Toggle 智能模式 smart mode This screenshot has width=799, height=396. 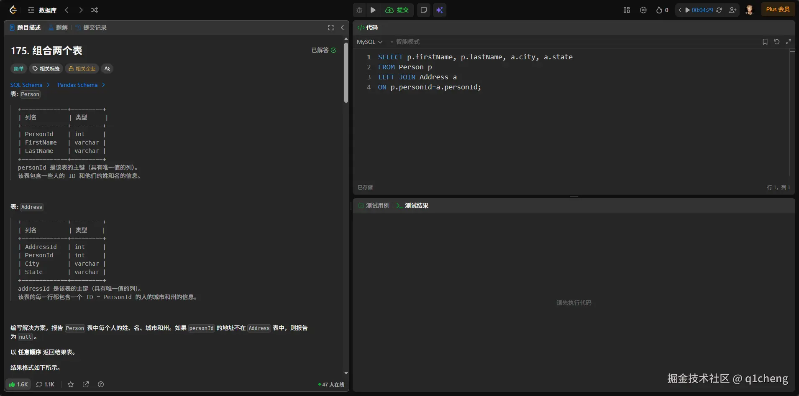(405, 42)
